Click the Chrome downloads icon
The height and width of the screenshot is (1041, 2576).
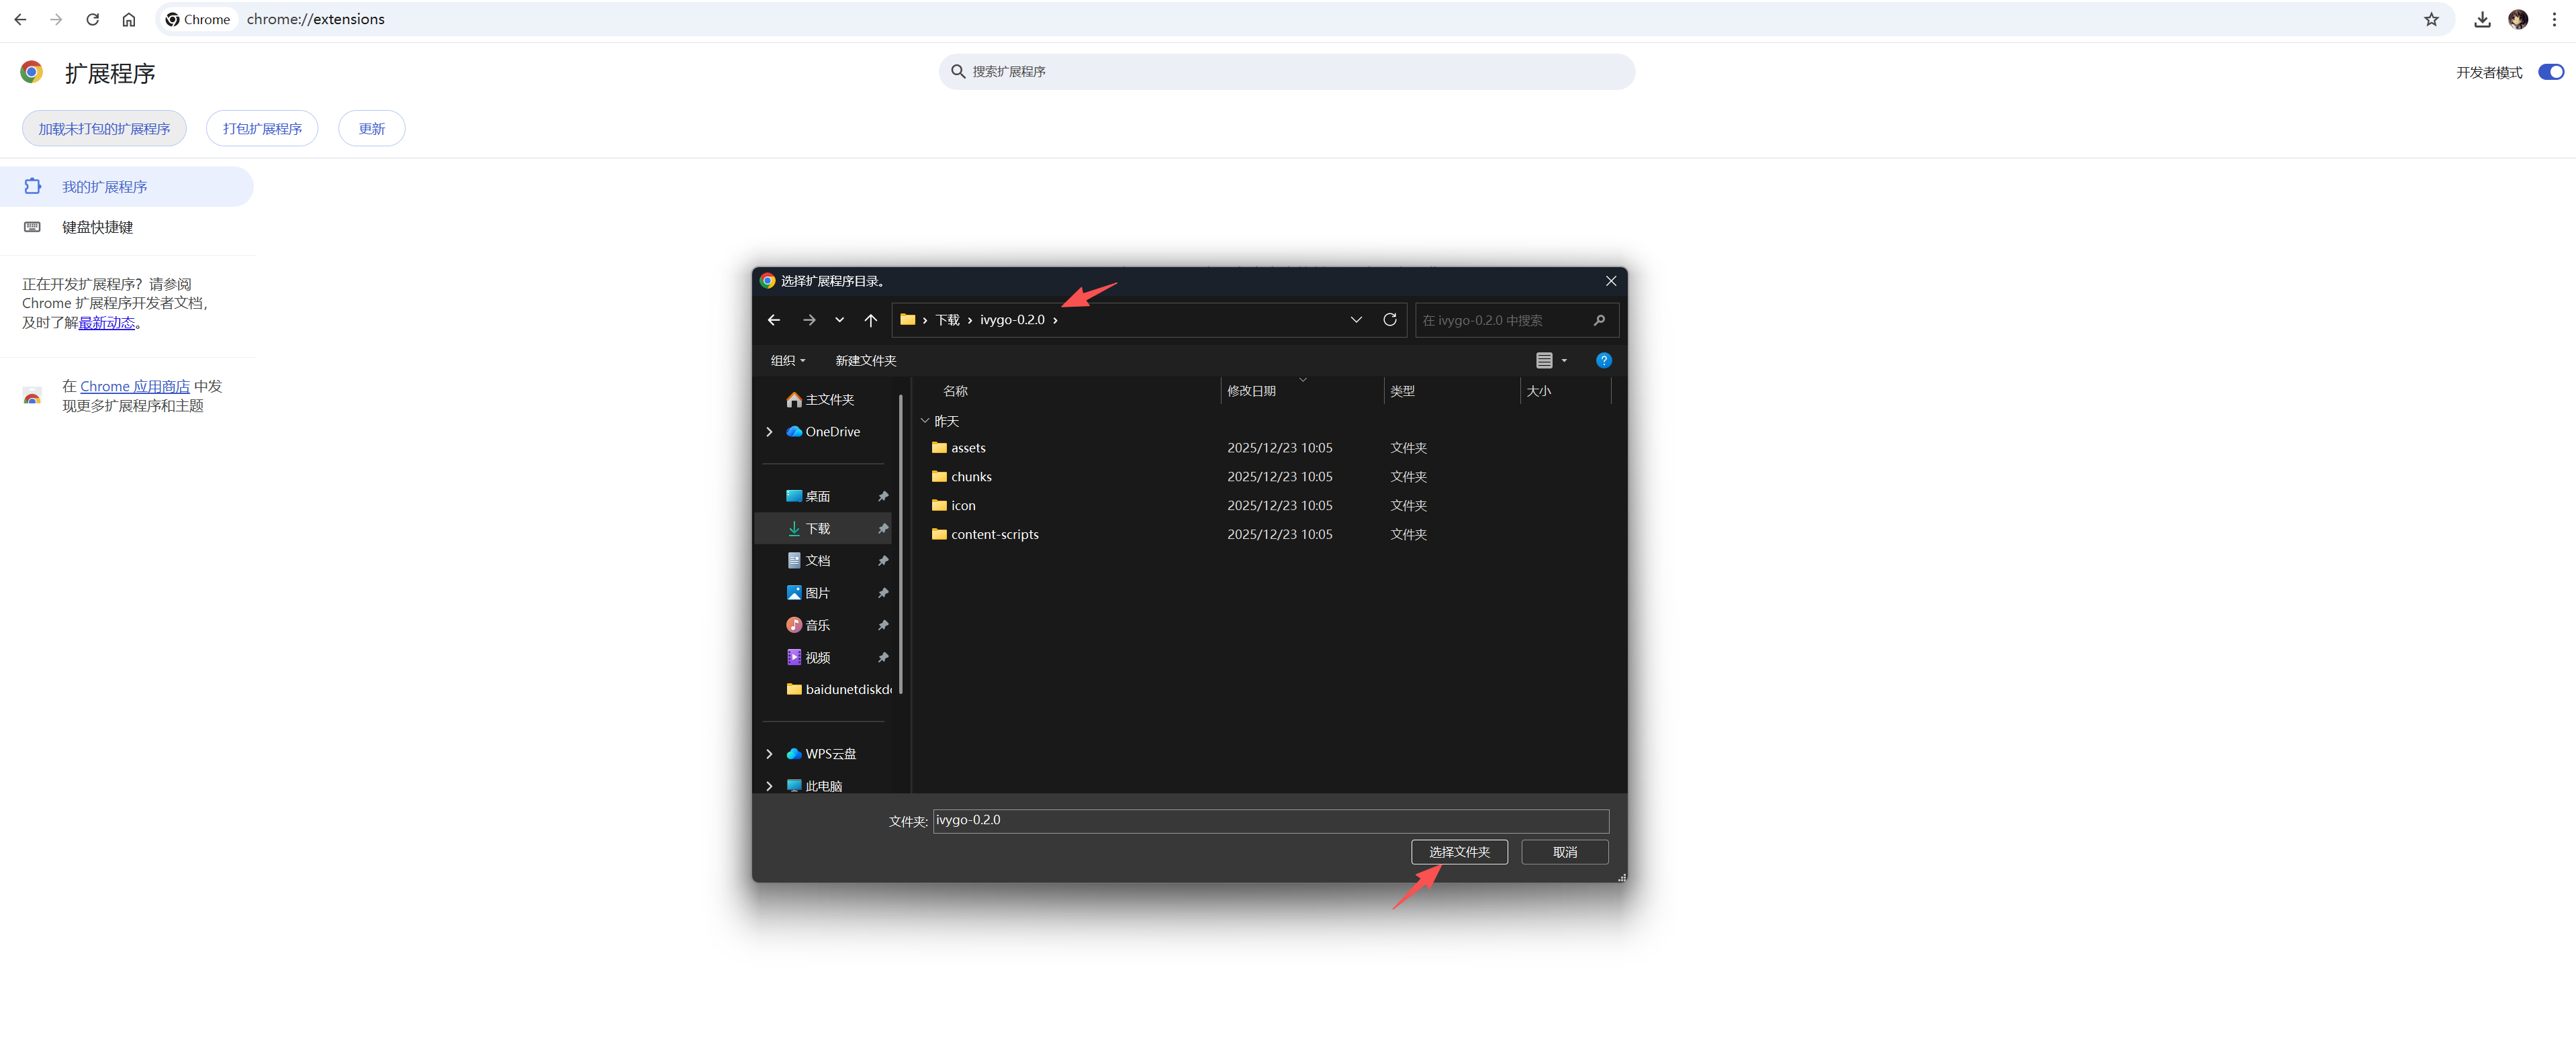[x=2481, y=19]
